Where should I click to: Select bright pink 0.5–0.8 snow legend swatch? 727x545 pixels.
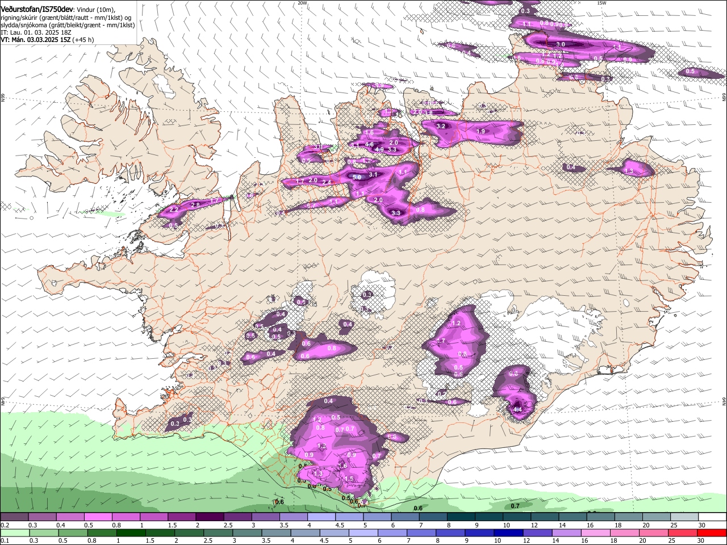tap(98, 517)
